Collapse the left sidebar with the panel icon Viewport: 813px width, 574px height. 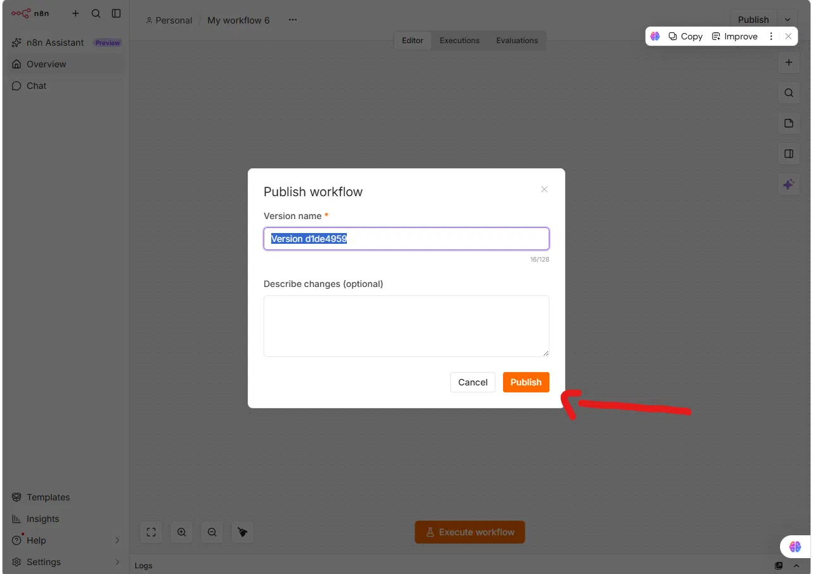coord(116,13)
